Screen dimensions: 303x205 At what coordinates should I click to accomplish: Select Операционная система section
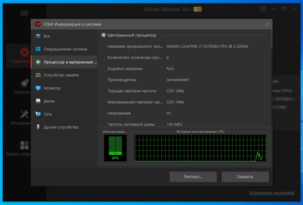[64, 49]
